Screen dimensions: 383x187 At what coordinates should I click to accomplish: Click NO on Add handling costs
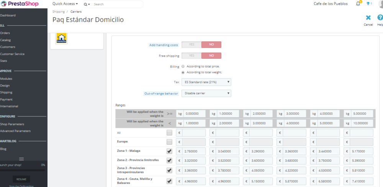(x=211, y=45)
